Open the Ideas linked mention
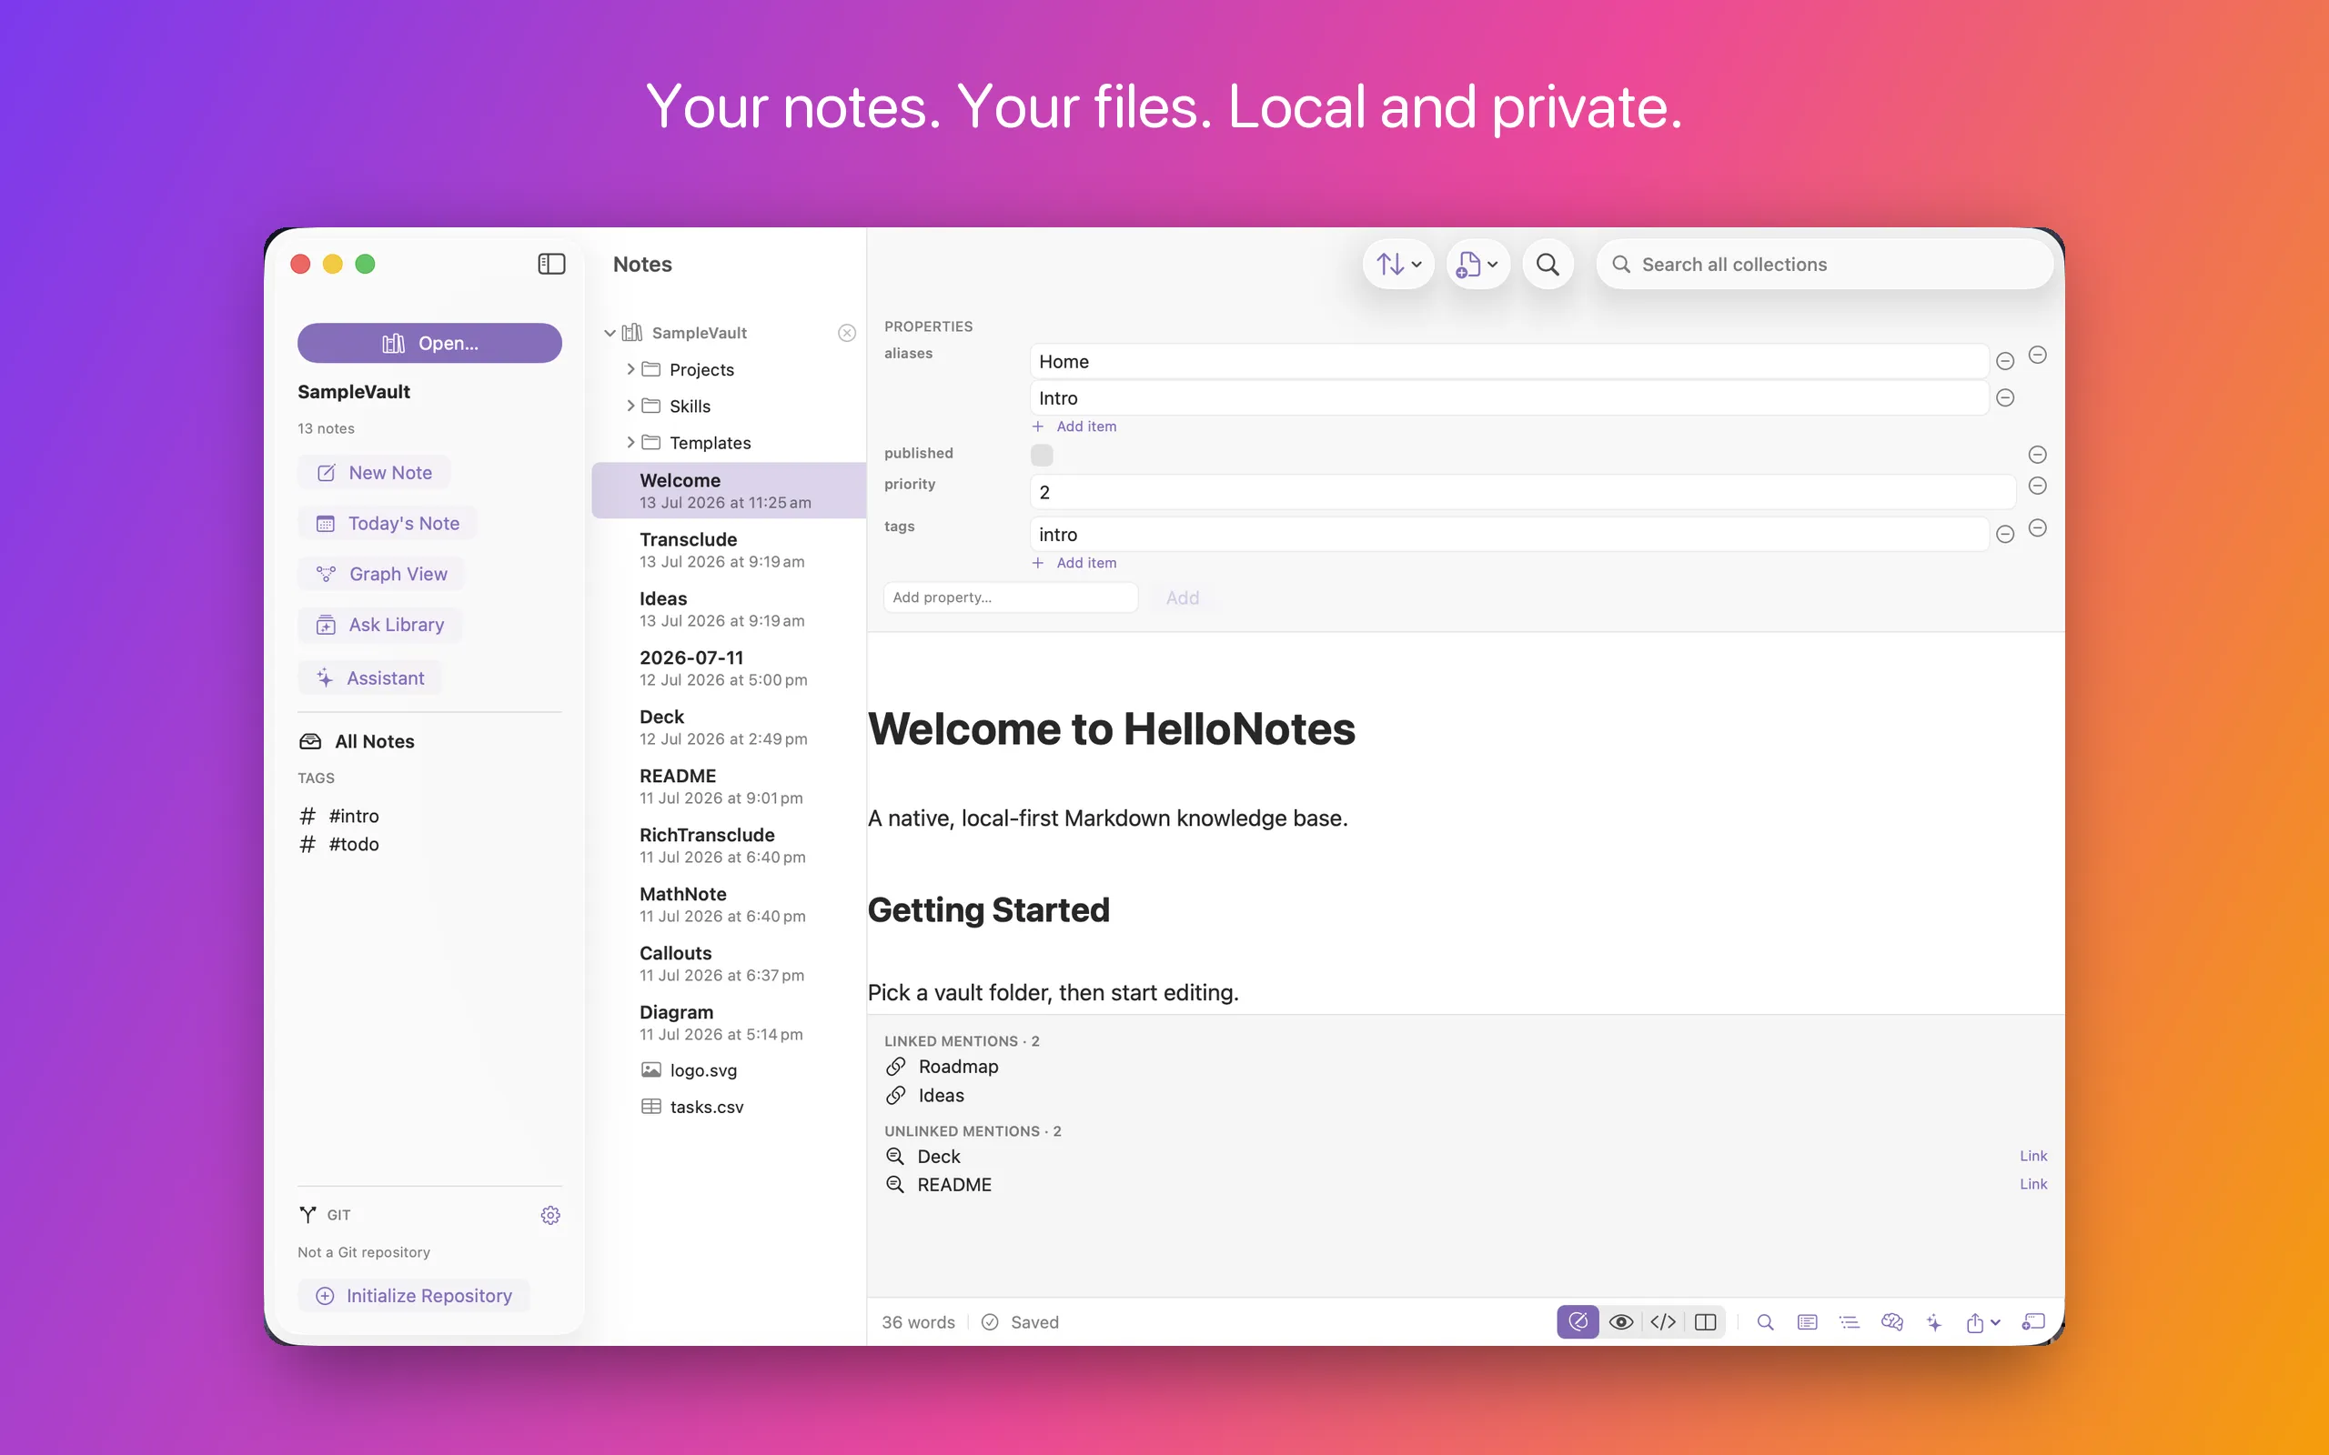The image size is (2329, 1455). coord(926,1095)
